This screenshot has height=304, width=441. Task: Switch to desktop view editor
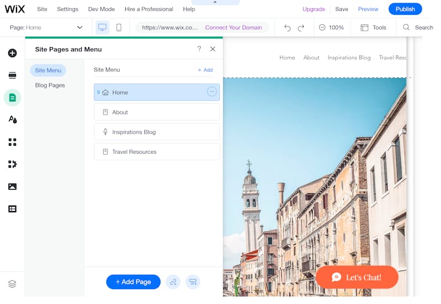pos(103,27)
